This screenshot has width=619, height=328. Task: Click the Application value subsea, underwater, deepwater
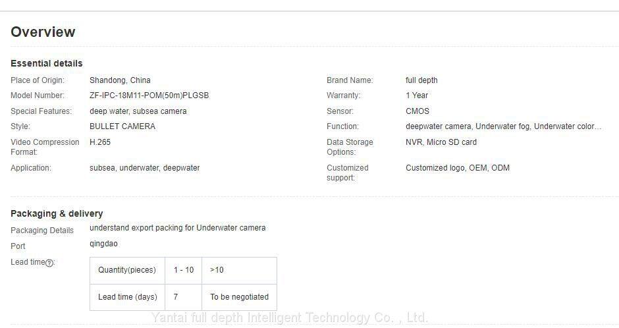pos(145,168)
